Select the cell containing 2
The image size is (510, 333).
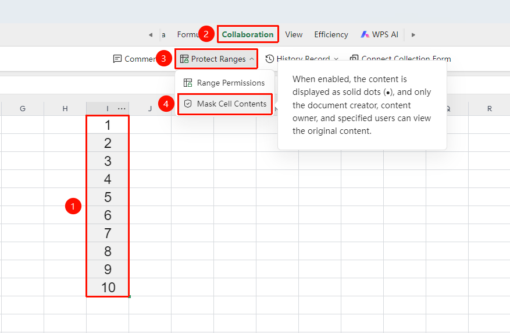point(108,143)
